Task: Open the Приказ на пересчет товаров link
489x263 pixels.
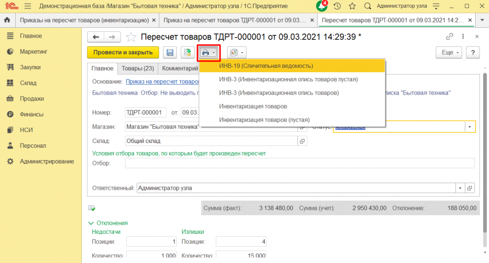Action: (163, 81)
